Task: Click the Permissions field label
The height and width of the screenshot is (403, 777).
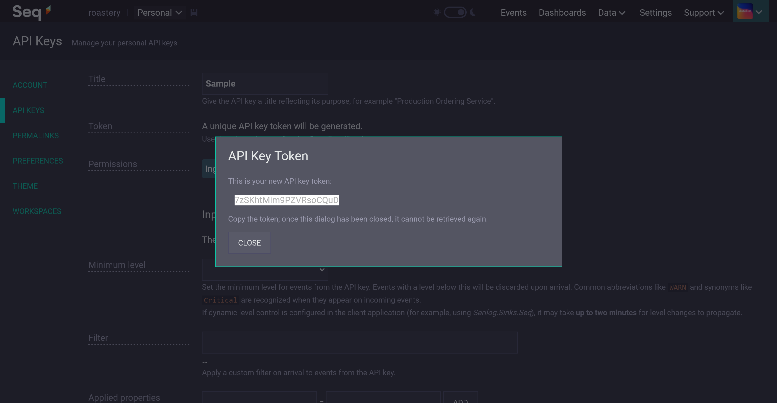Action: (x=113, y=164)
